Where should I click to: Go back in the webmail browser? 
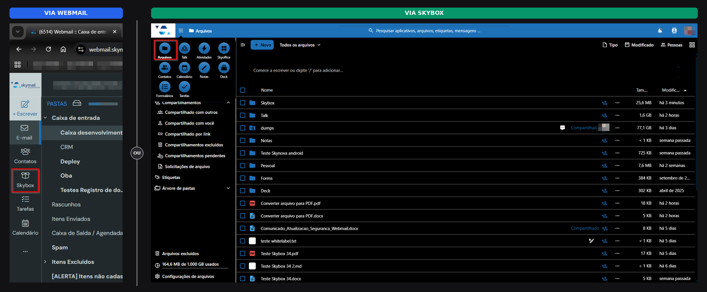click(x=19, y=49)
